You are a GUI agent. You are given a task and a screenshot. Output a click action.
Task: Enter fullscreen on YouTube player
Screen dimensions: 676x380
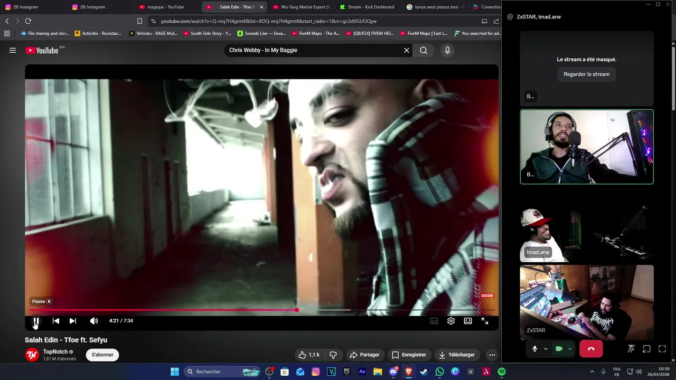[x=485, y=321]
